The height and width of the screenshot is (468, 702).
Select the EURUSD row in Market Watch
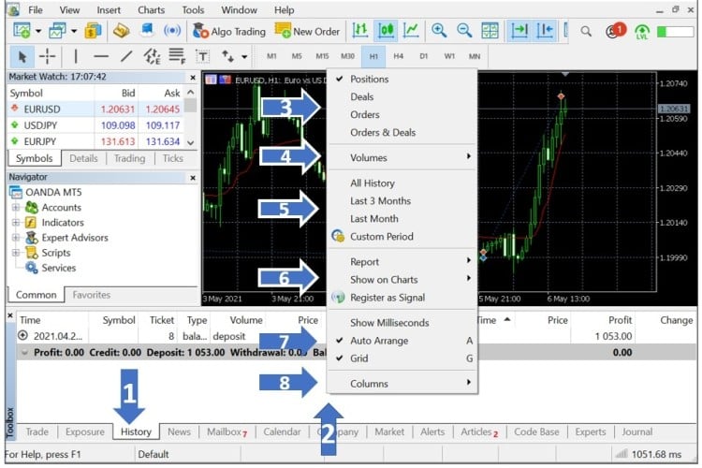point(42,109)
